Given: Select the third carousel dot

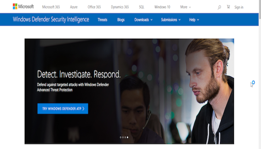Looking at the screenshot, I should [125, 137].
